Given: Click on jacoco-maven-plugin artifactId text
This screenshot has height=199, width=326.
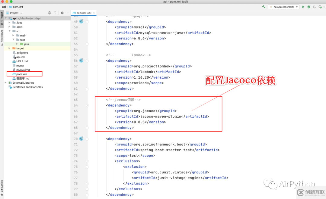Looking at the screenshot, I should [161, 117].
